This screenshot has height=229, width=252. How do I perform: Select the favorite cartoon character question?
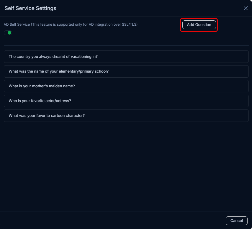[126, 116]
